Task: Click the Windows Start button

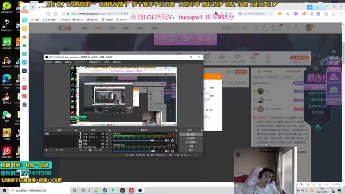Action: coord(4,190)
